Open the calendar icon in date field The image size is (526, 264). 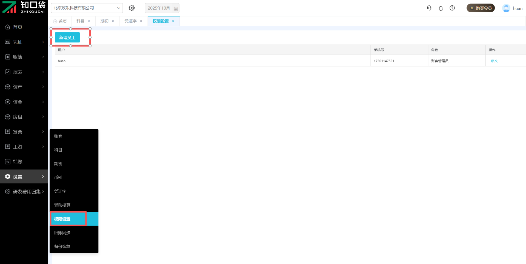(x=176, y=8)
